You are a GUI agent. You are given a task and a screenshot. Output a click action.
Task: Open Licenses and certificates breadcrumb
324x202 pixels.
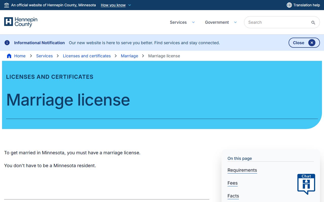(87, 56)
